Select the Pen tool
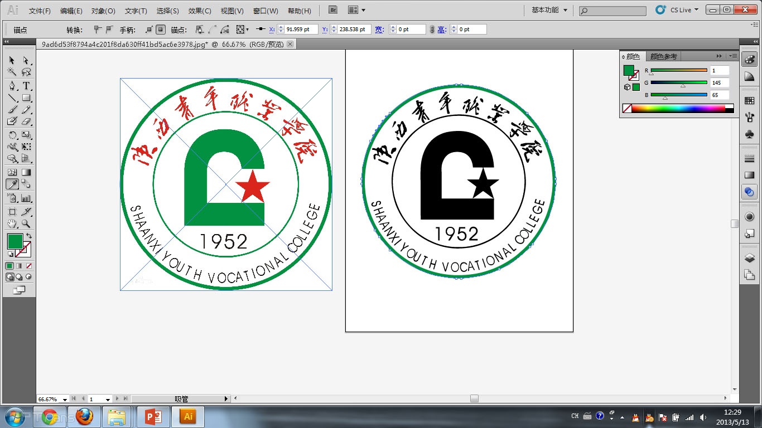762x428 pixels. (x=12, y=86)
